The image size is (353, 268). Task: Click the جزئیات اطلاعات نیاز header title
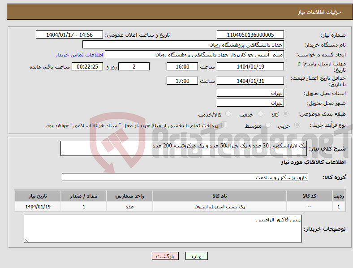(x=320, y=12)
